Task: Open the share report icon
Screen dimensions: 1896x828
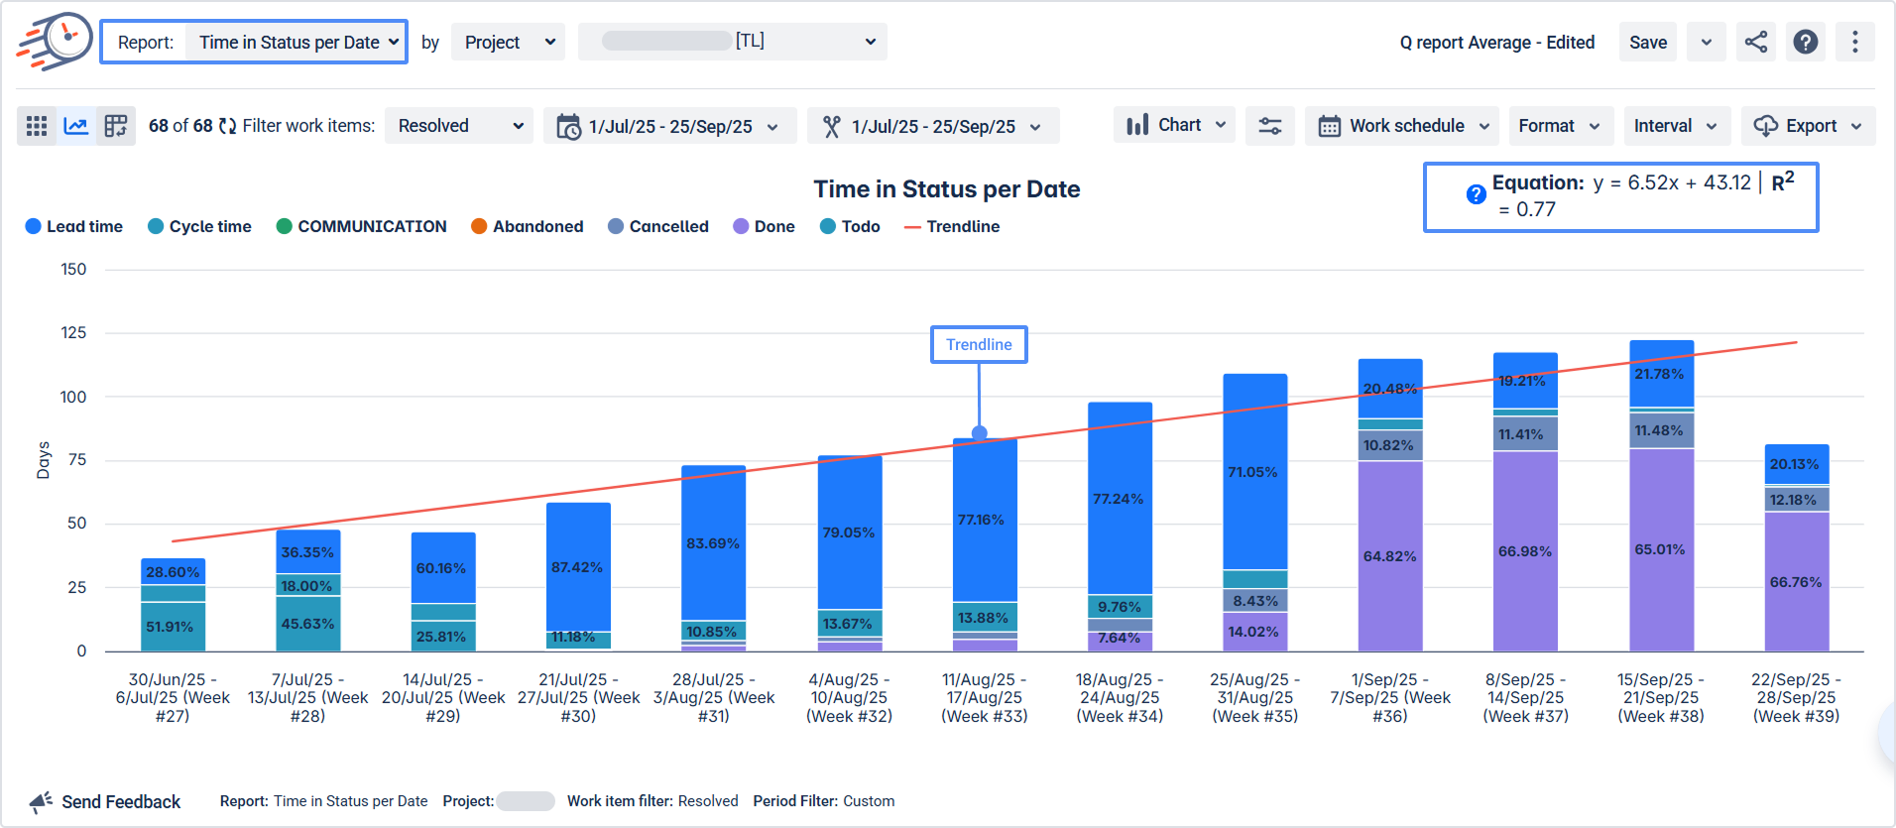Action: point(1756,42)
